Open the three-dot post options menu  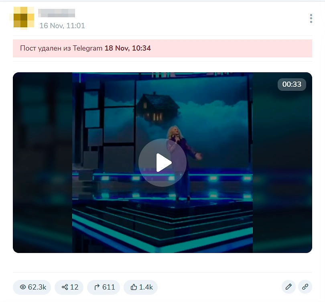point(311,18)
